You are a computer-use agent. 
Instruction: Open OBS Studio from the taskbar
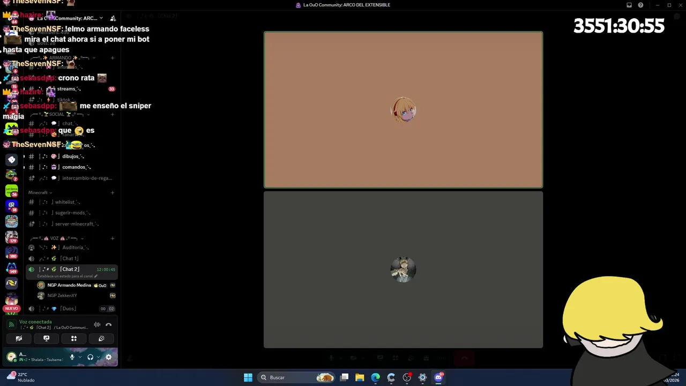[x=407, y=377]
